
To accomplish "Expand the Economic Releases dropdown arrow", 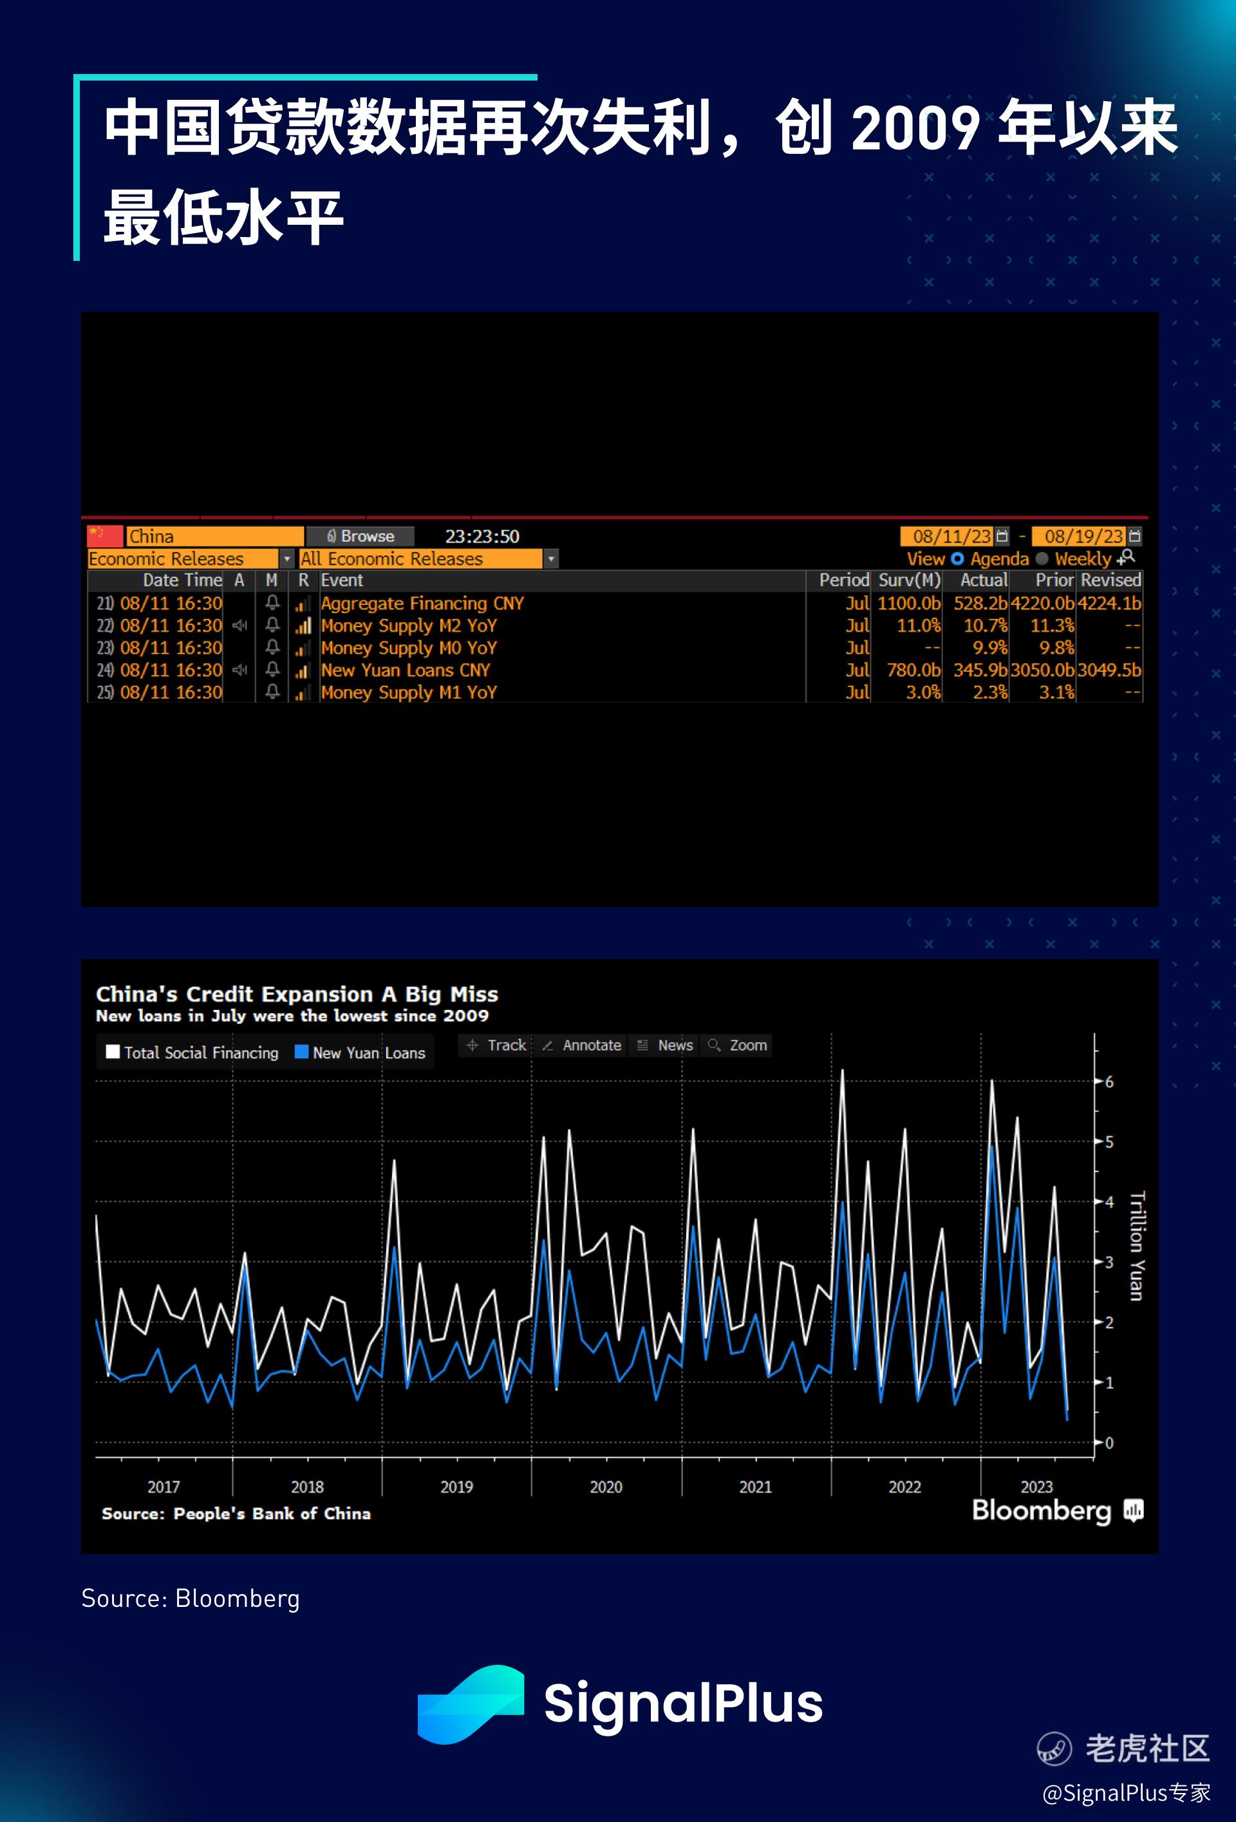I will coord(287,558).
